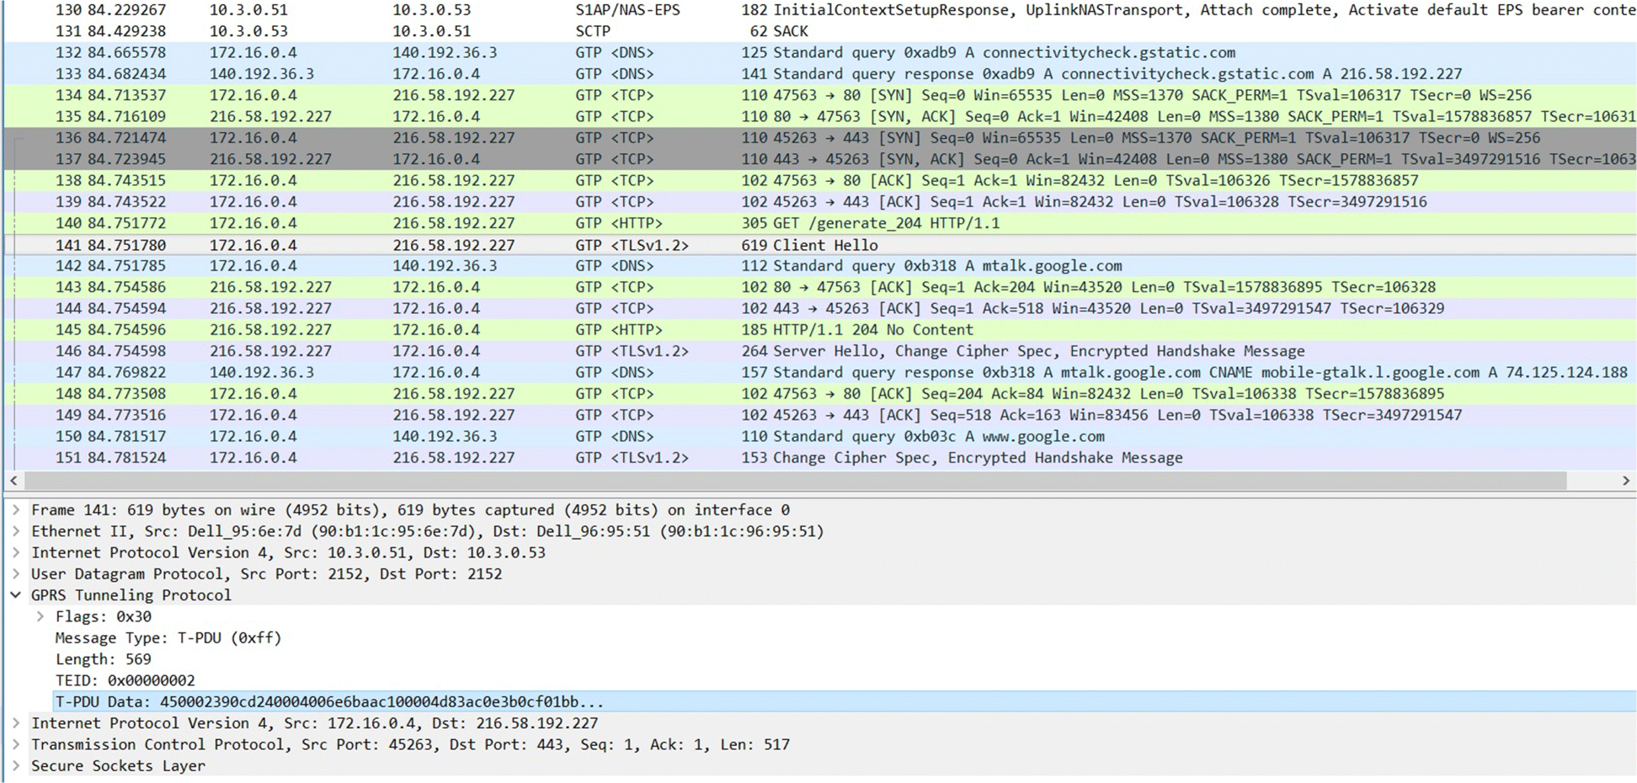Viewport: 1637px width, 783px height.
Task: Select packet 143 ACK Ack=204 row
Action: coord(821,287)
